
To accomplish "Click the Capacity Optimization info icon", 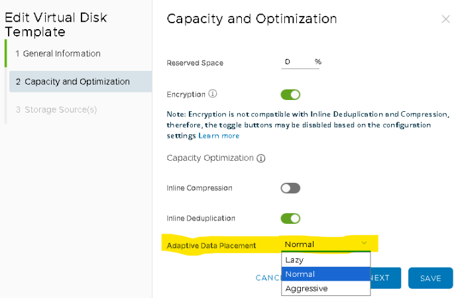I will click(261, 159).
